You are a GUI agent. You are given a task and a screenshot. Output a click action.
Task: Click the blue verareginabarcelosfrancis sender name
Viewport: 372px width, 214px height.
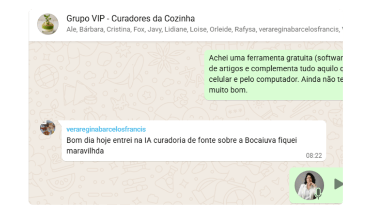tap(106, 129)
